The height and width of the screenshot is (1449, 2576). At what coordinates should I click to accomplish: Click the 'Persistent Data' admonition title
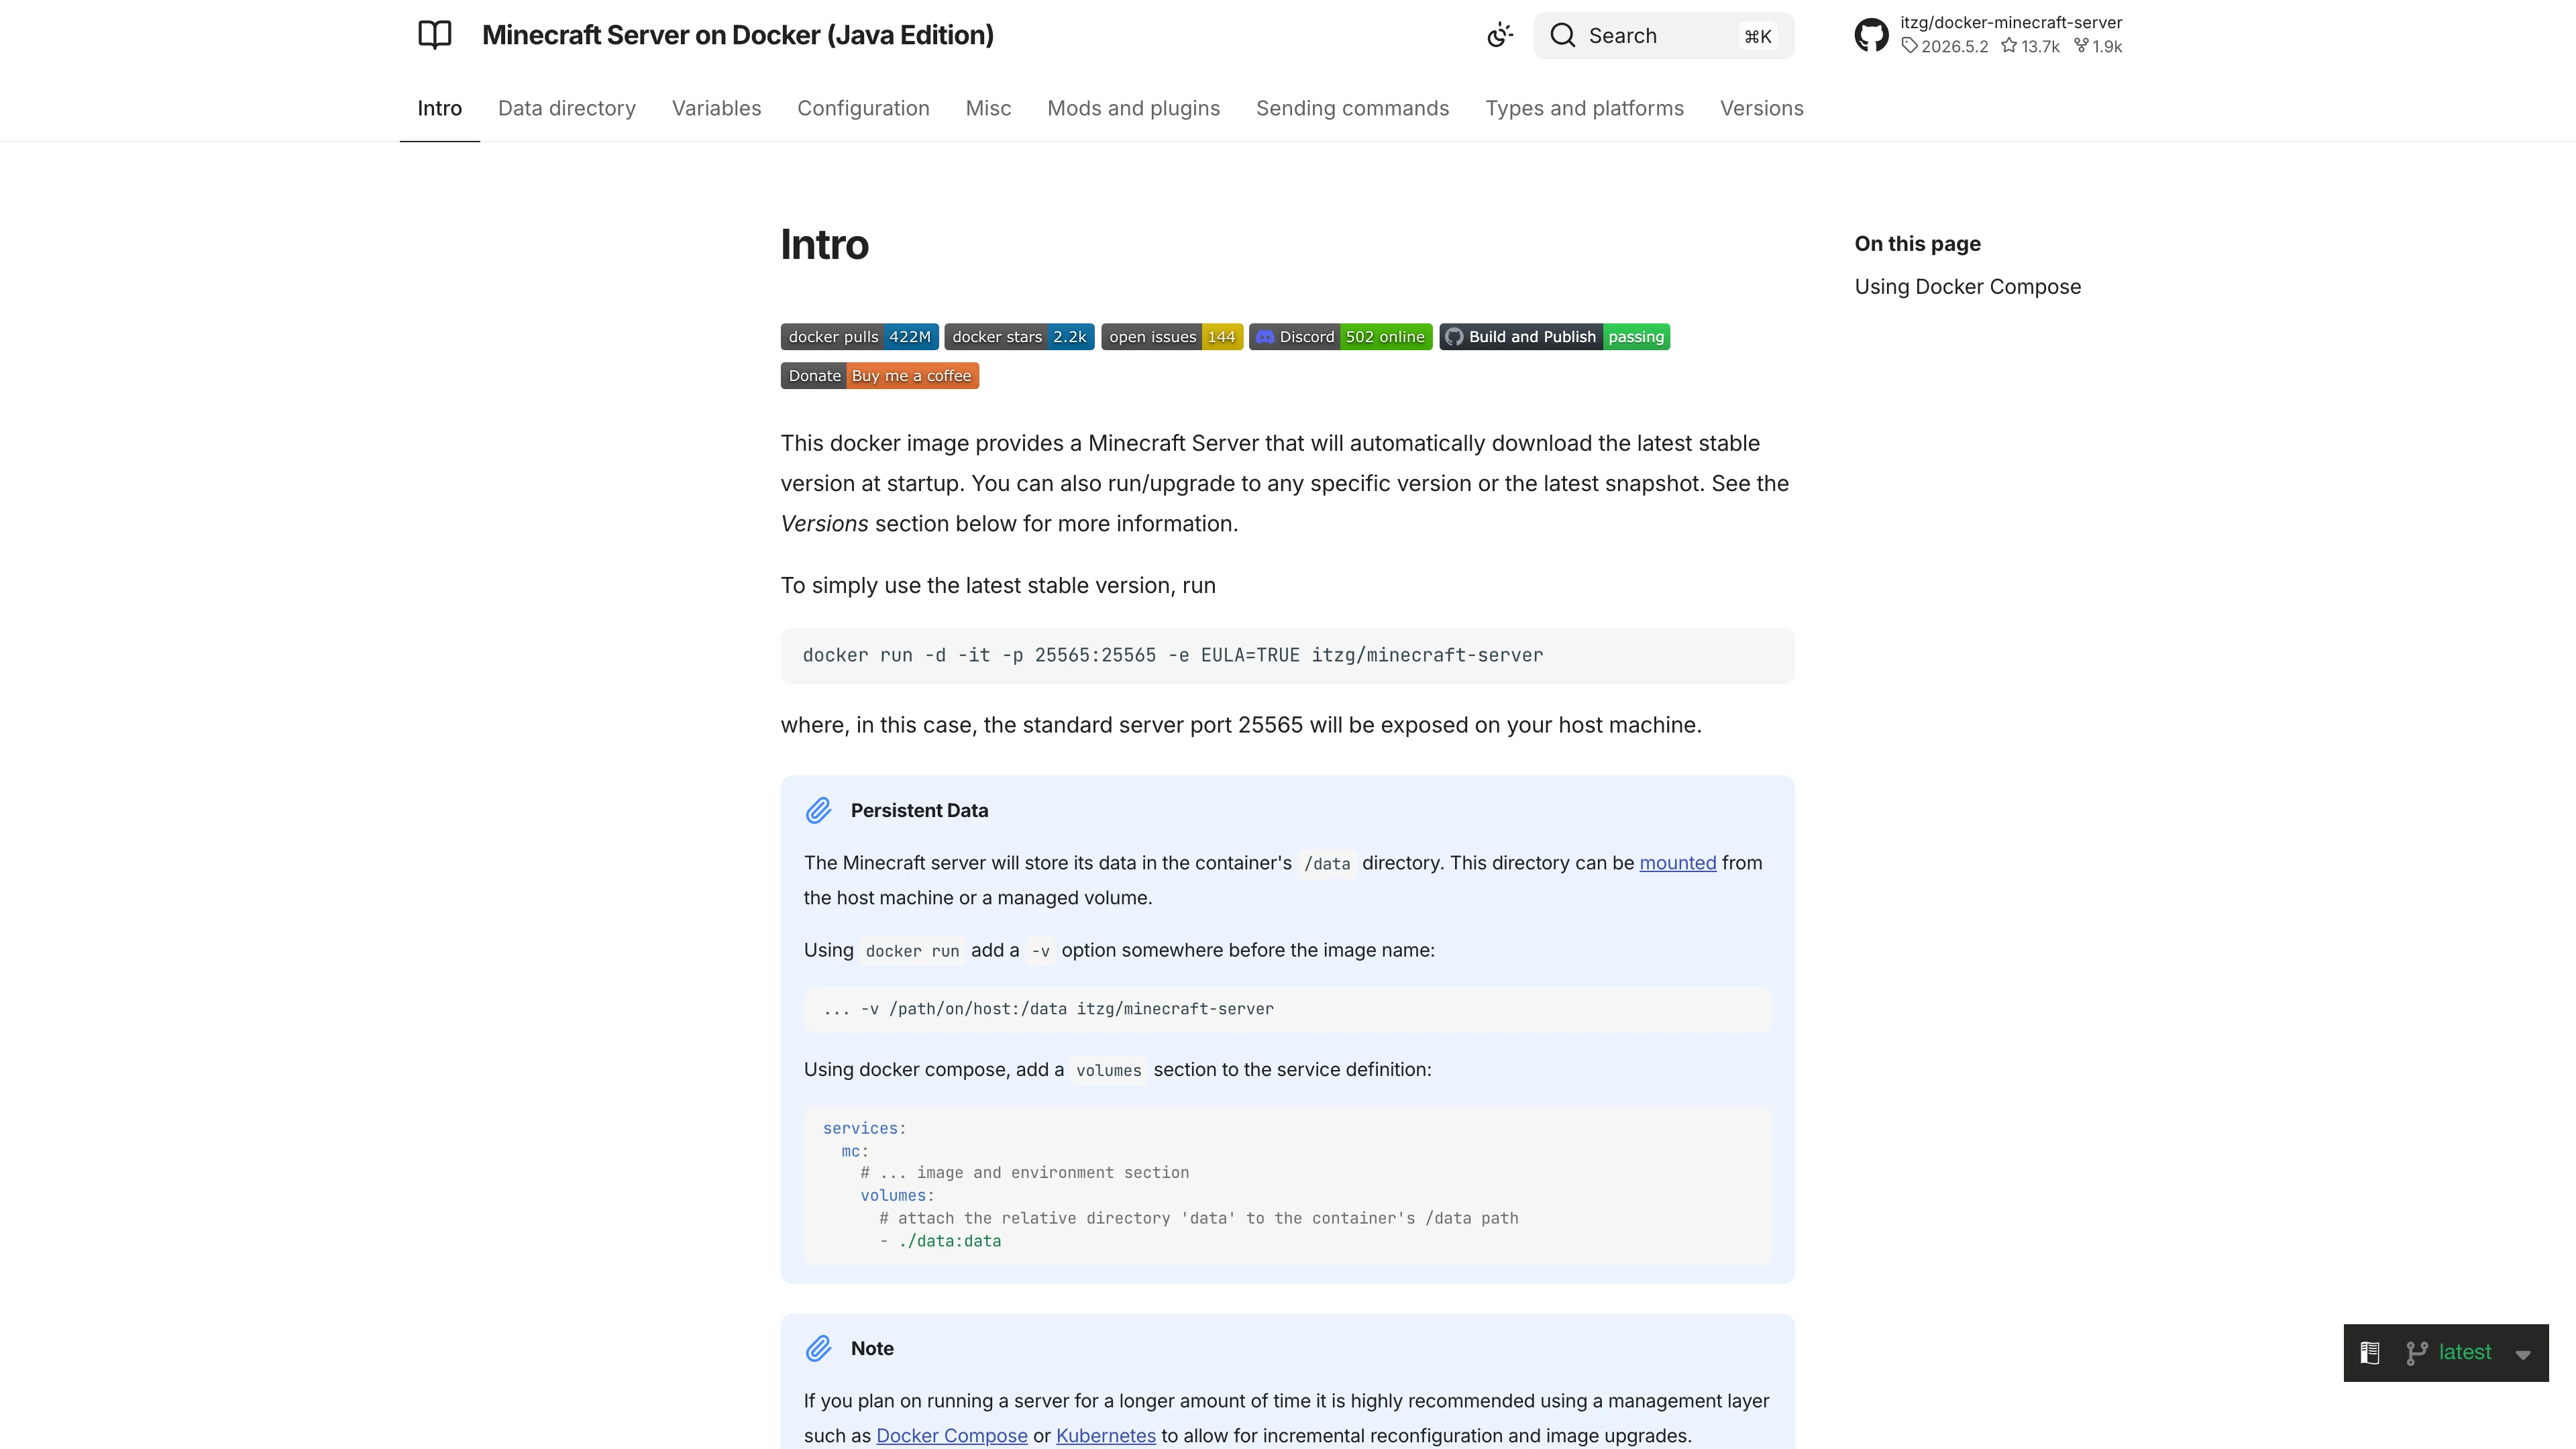click(x=919, y=811)
